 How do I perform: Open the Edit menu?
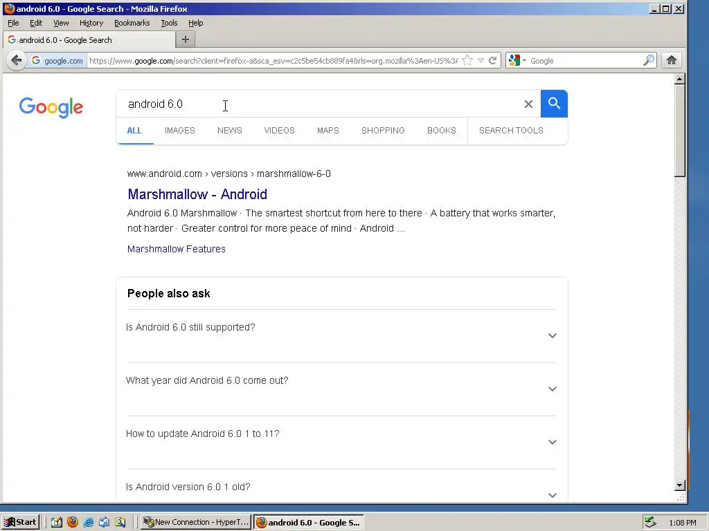coord(36,23)
